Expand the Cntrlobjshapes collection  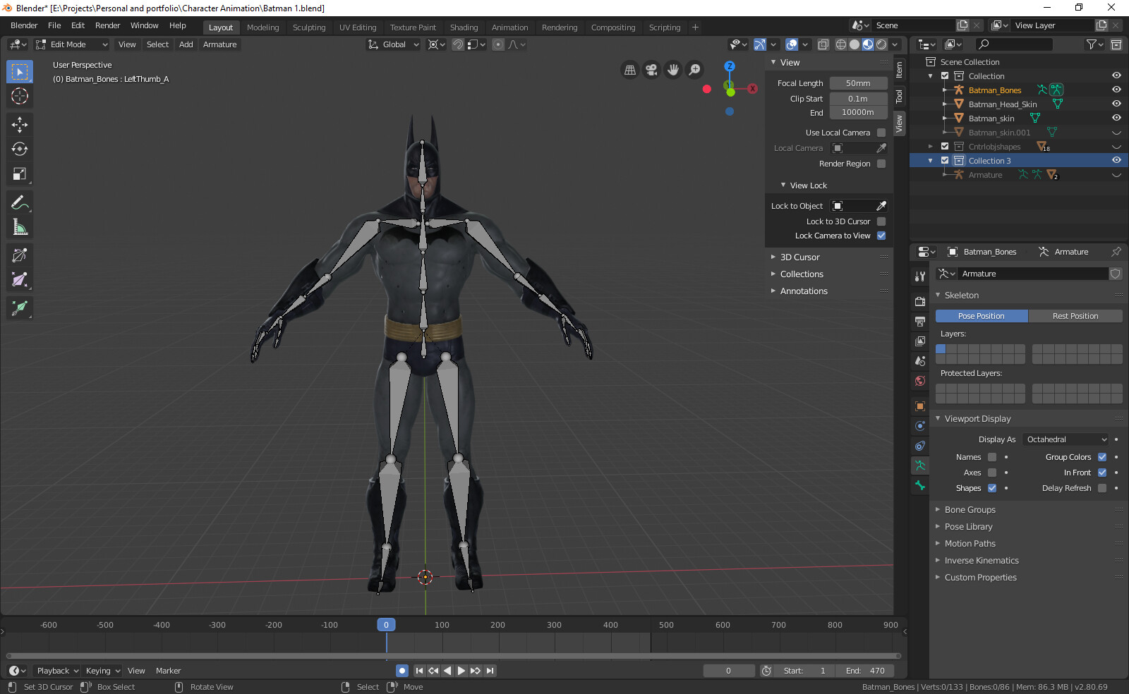[x=931, y=147]
